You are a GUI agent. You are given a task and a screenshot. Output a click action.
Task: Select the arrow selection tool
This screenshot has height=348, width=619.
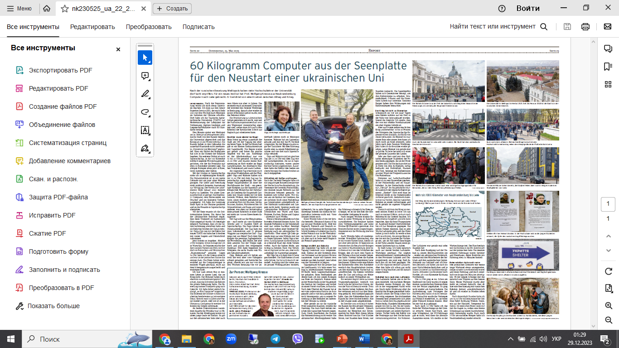[x=145, y=58]
